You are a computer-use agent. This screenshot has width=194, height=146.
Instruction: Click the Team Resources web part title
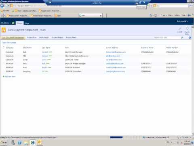point(9,43)
